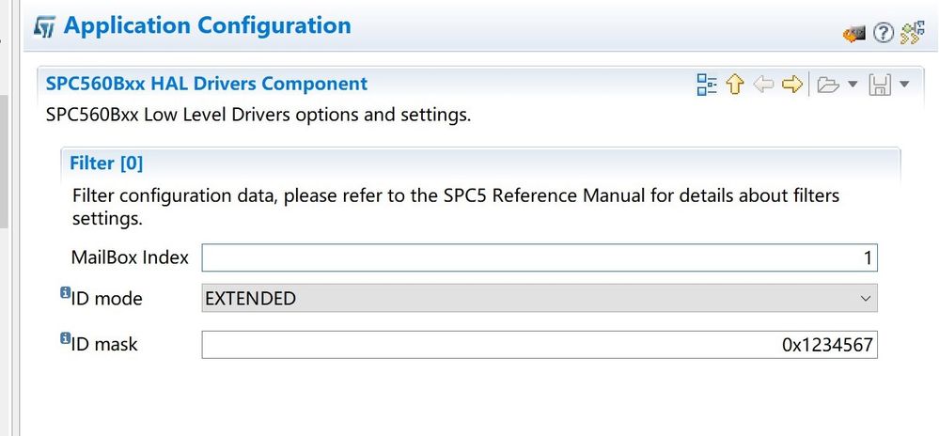Click the component dependency tree icon
The height and width of the screenshot is (436, 939).
[x=912, y=34]
